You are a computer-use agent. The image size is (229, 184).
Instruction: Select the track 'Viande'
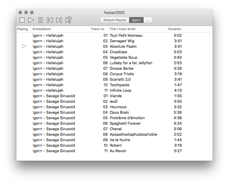(x=116, y=96)
